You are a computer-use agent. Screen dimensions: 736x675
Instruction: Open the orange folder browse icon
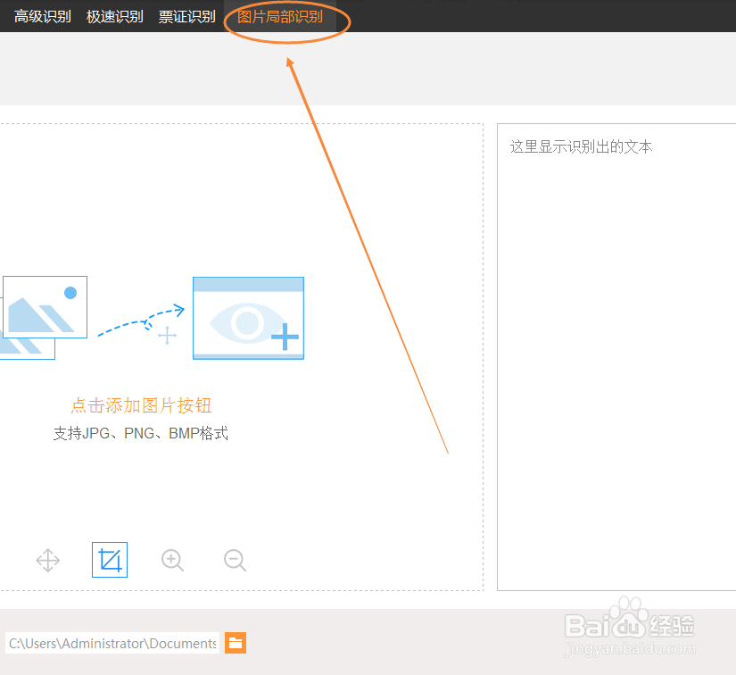click(236, 643)
